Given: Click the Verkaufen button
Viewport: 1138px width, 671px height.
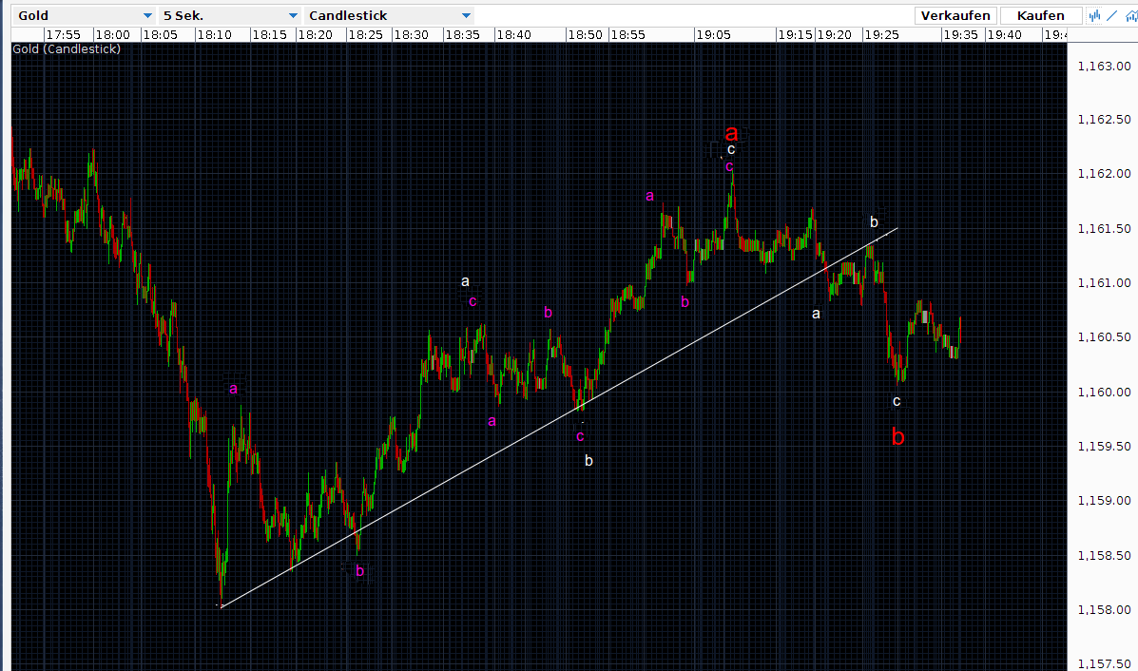Looking at the screenshot, I should tap(956, 16).
